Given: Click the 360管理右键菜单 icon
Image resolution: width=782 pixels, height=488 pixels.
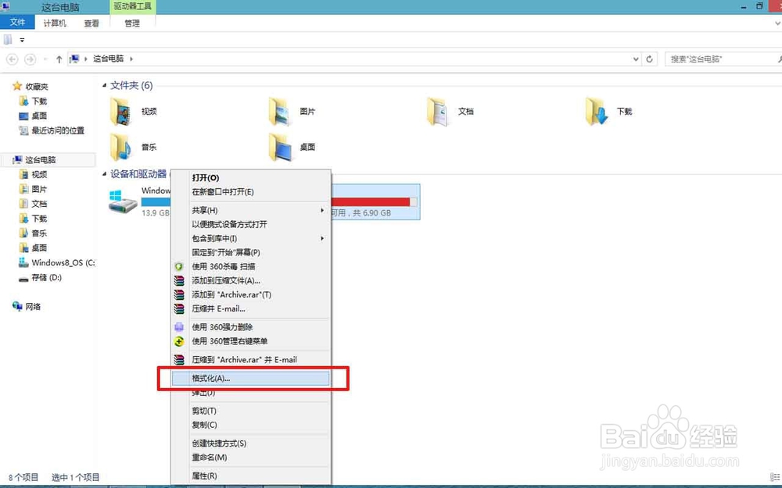Looking at the screenshot, I should point(179,342).
